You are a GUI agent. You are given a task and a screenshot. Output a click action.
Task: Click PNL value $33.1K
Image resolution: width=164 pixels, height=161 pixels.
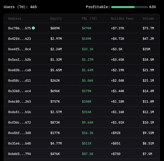click(x=88, y=49)
